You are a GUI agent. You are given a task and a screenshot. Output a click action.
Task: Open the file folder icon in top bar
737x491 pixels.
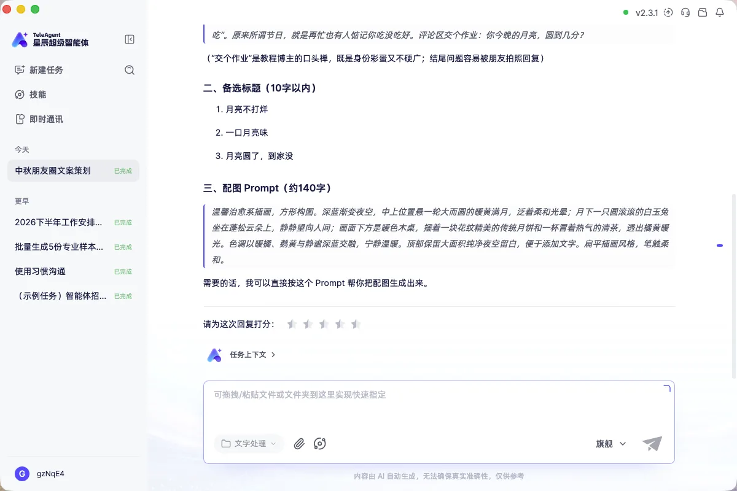click(703, 12)
